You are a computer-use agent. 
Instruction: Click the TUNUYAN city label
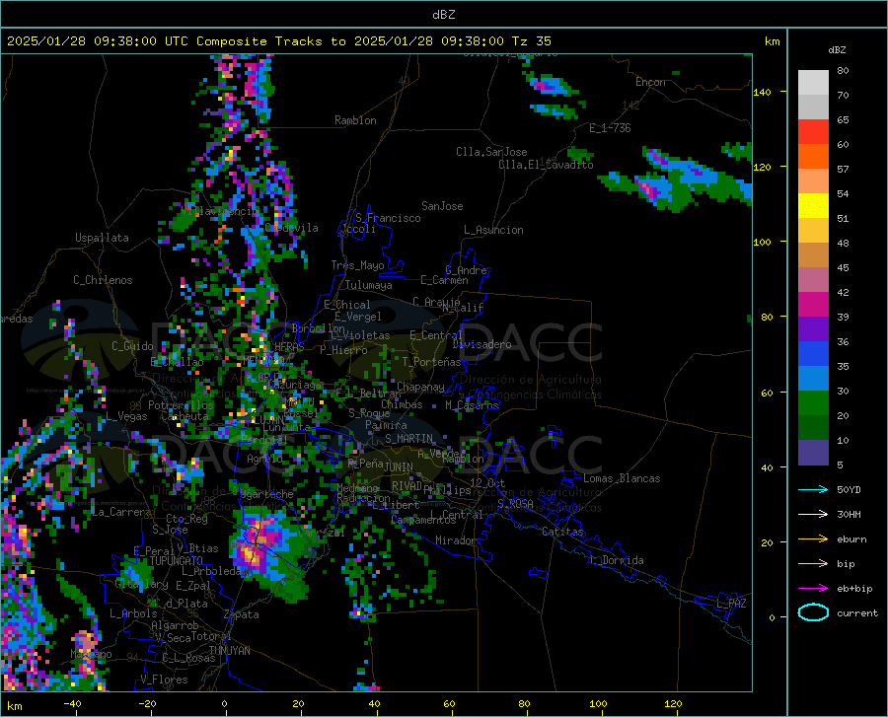229,651
